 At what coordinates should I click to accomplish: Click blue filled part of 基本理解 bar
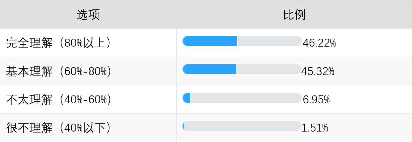[209, 69]
